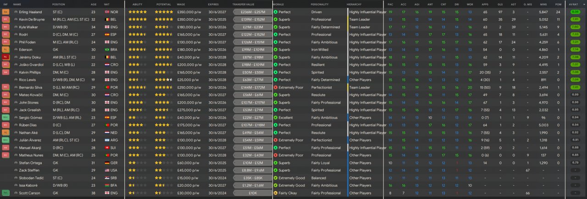Click the player icon beside Rodri

coord(16,35)
